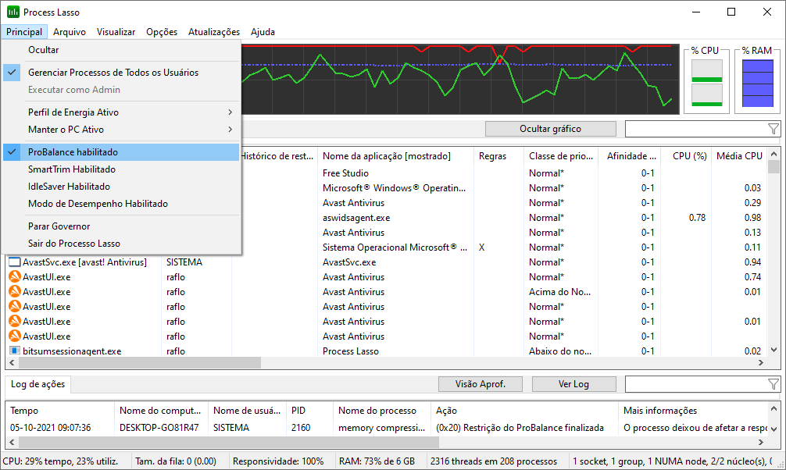786x470 pixels.
Task: Click the filter funnel icon beside Ver Log
Action: tap(773, 384)
